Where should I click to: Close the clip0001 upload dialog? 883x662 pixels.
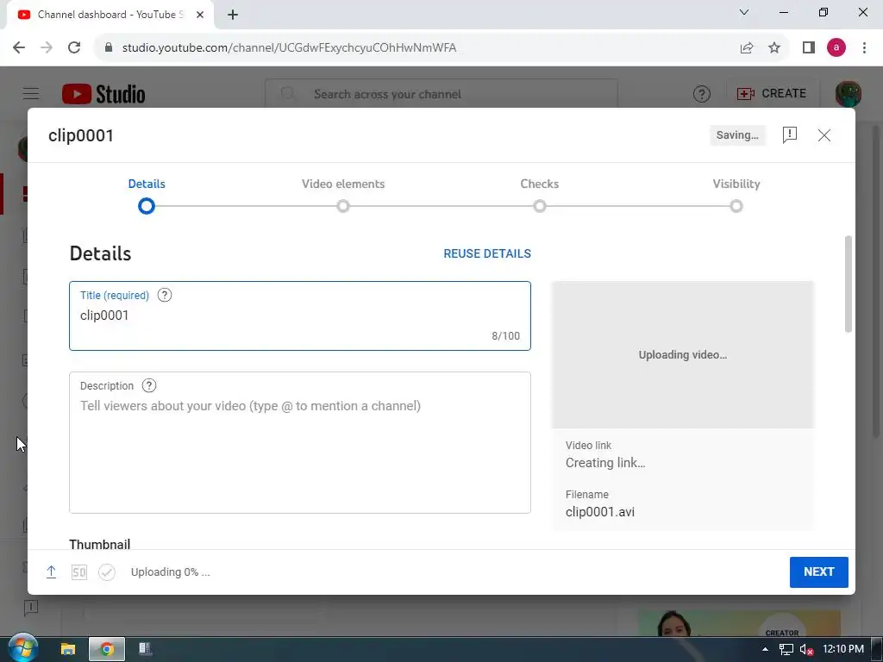coord(824,135)
